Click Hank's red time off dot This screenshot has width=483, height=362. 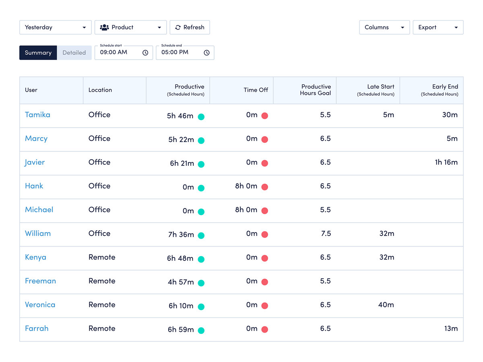[x=265, y=187]
